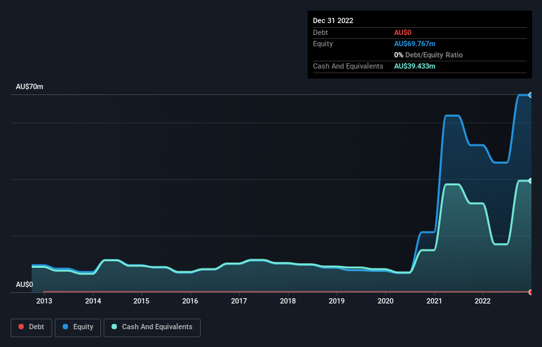Toggle the Debt legend button
Image resolution: width=542 pixels, height=347 pixels.
pyautogui.click(x=31, y=327)
